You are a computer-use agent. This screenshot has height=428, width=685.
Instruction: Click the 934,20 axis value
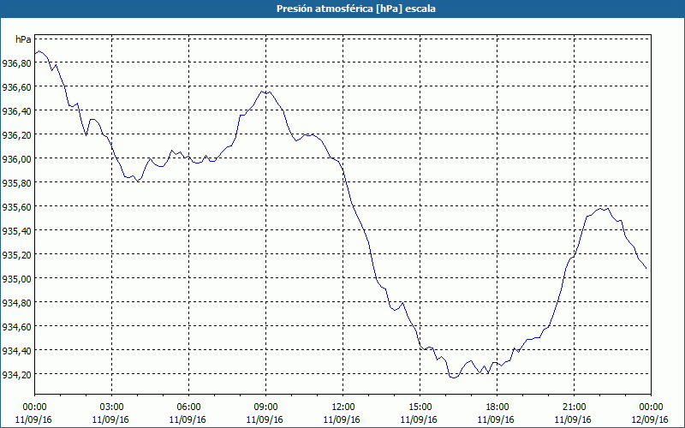coord(16,375)
